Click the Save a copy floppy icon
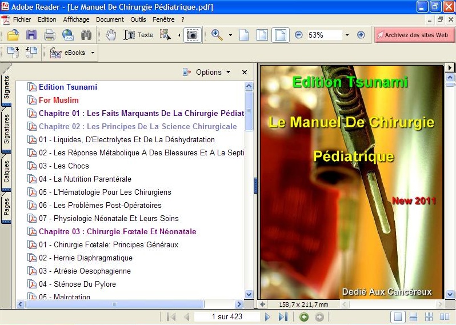The image size is (456, 325). pos(31,35)
